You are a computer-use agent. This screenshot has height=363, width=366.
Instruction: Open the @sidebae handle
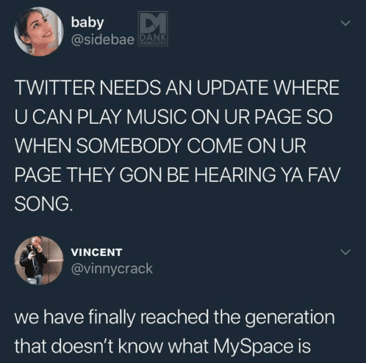coord(103,40)
